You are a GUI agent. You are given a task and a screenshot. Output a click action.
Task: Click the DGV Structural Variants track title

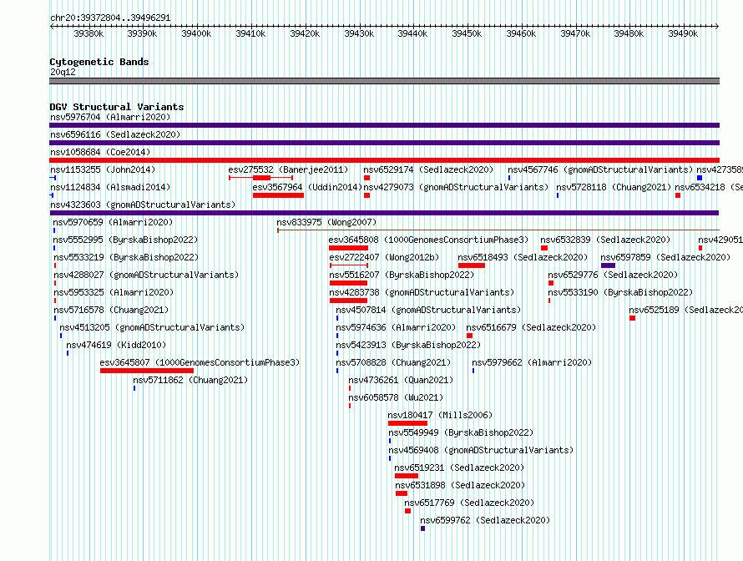pyautogui.click(x=117, y=107)
